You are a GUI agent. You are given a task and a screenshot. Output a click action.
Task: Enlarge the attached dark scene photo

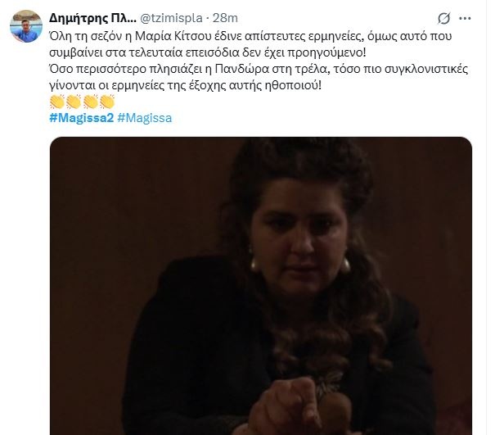[x=261, y=286]
